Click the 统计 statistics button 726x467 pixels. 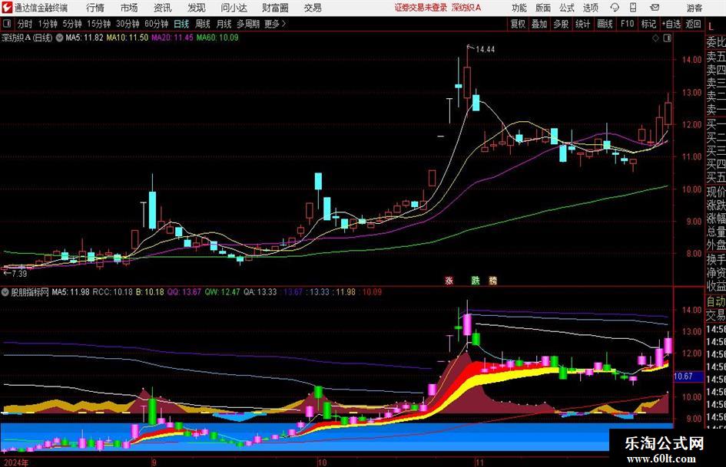(x=583, y=24)
